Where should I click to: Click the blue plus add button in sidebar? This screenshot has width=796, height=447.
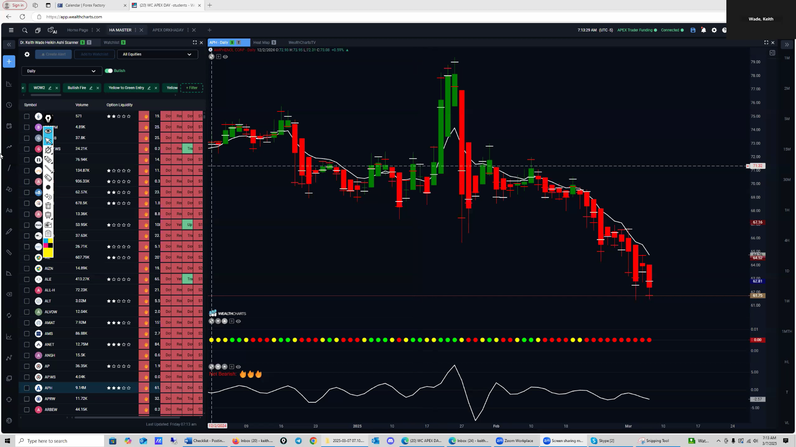[x=9, y=62]
